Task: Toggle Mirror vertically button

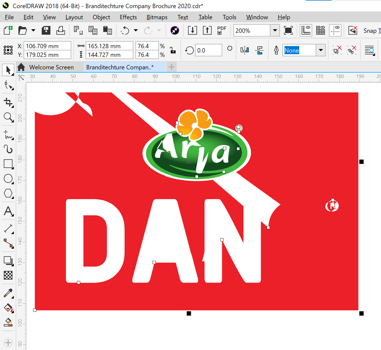Action: 259,50
